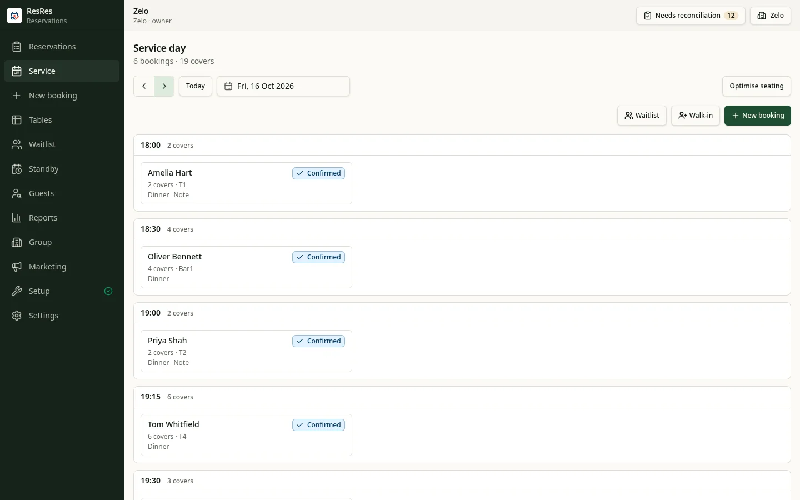Open Tom Whitfield's booking
This screenshot has height=500, width=800.
click(x=246, y=435)
